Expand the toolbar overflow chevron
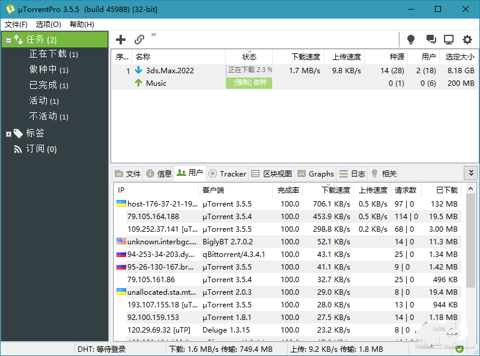Viewport: 480px width, 356px height. (x=154, y=35)
